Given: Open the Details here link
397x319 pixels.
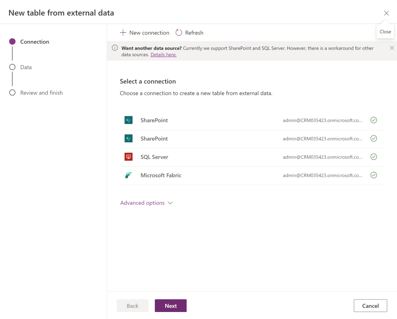Looking at the screenshot, I should click(163, 55).
